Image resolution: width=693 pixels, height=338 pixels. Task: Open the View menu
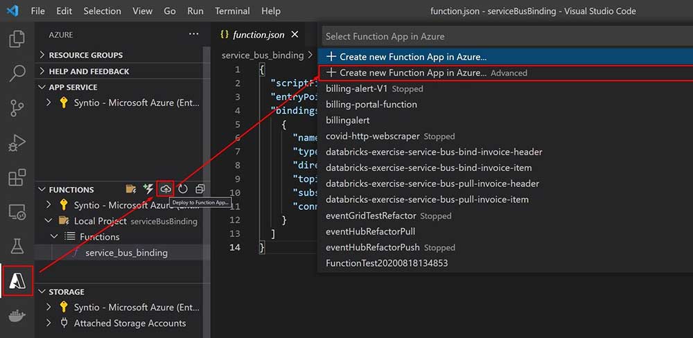[x=143, y=11]
